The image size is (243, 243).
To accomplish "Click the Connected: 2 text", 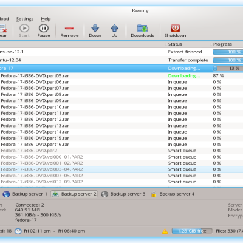I will [x=30, y=205].
